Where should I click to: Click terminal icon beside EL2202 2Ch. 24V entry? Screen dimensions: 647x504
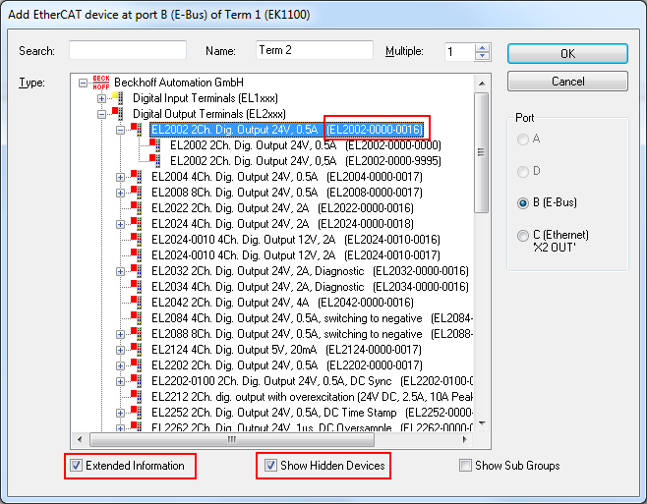(x=137, y=365)
